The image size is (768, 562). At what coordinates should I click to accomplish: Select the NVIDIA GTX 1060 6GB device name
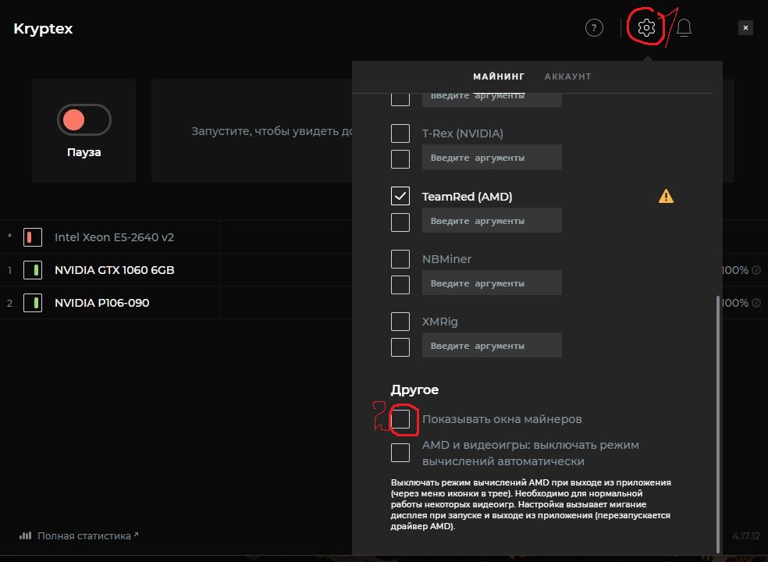[x=115, y=270]
